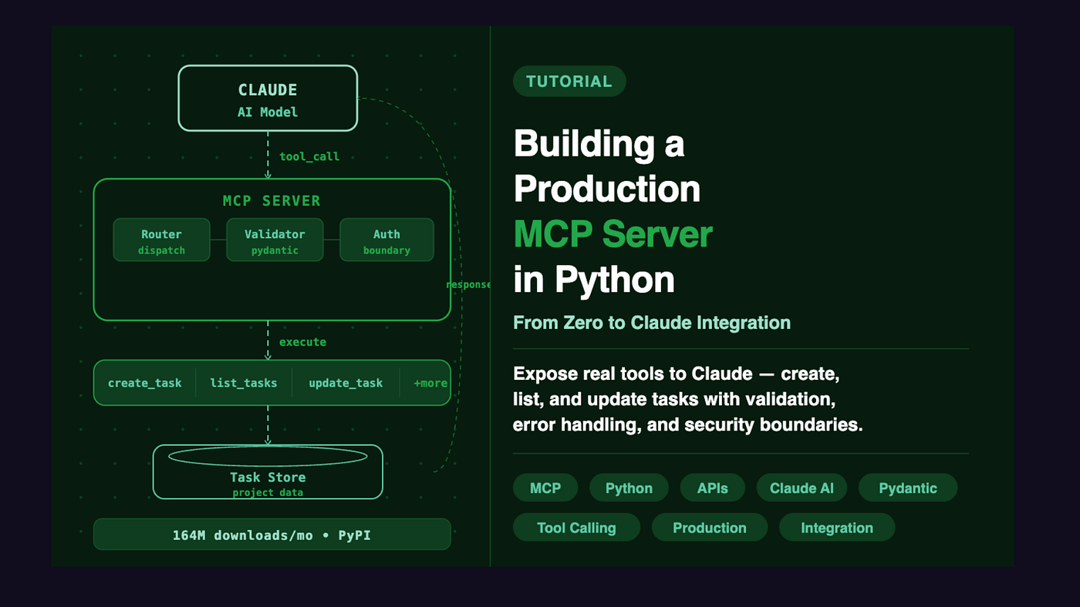Viewport: 1080px width, 607px height.
Task: Click the Expose real tools description paragraph
Action: click(x=688, y=399)
